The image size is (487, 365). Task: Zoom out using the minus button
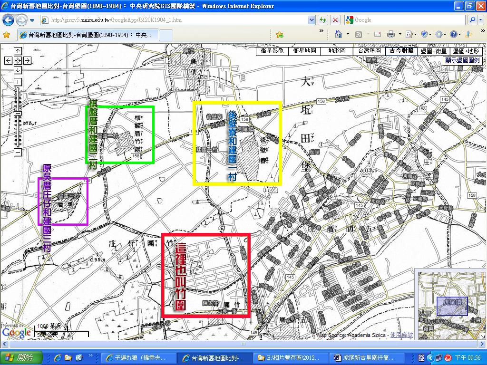tap(18, 153)
